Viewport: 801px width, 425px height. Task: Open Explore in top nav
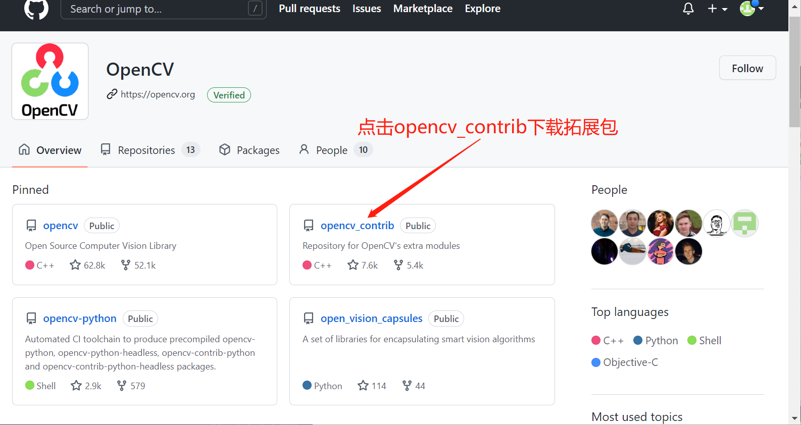pos(482,9)
